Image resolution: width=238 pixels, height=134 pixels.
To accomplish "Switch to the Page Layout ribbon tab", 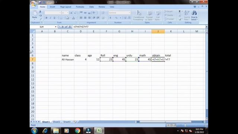I will (65, 7).
